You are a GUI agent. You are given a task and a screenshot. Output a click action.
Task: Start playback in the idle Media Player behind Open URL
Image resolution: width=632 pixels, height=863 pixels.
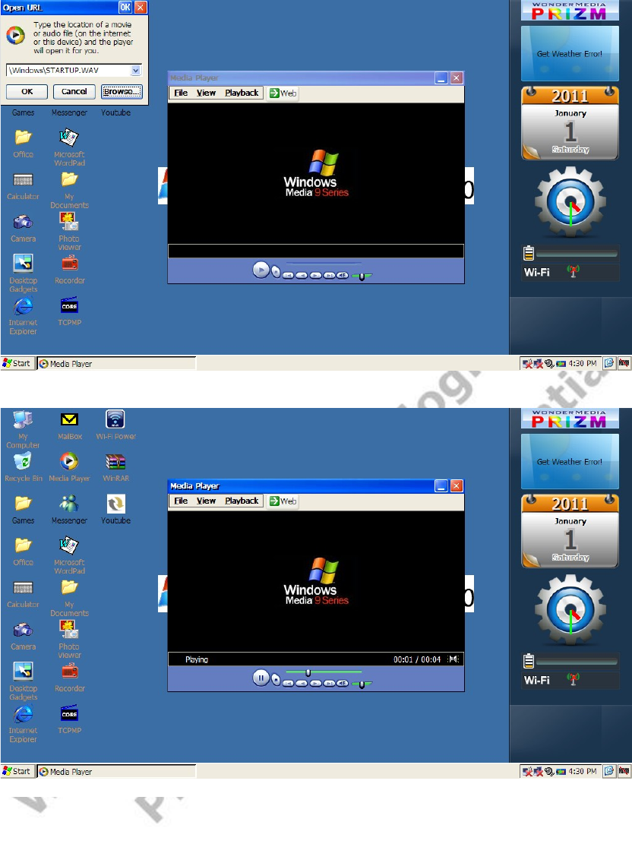coord(261,270)
